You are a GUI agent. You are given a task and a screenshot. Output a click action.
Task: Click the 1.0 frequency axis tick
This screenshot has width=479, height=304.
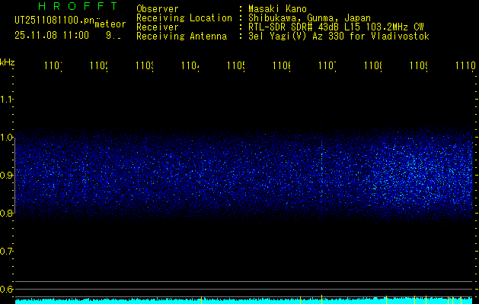tap(7, 138)
